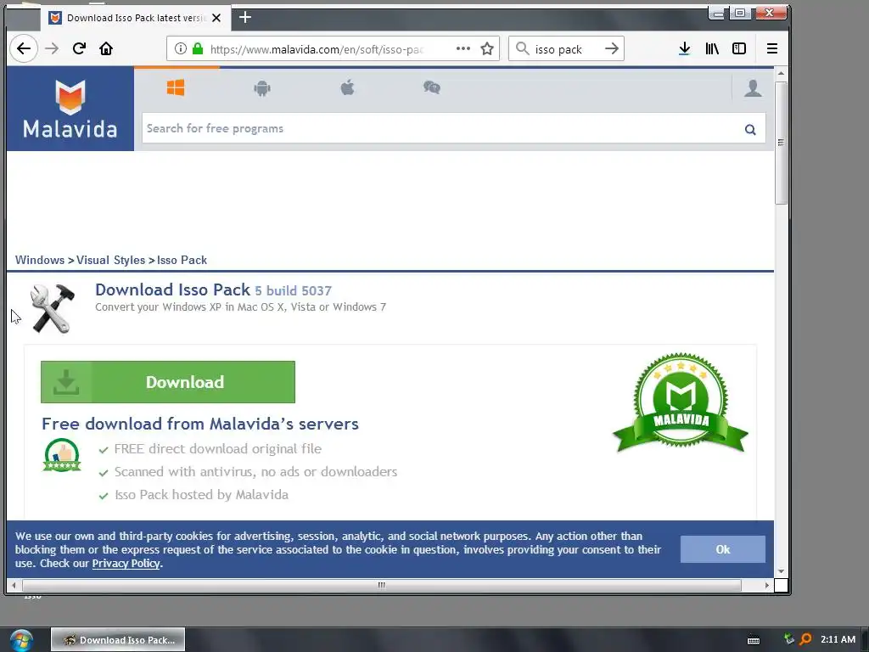Click the network tray icon
Screen dimensions: 869x652
pyautogui.click(x=789, y=639)
